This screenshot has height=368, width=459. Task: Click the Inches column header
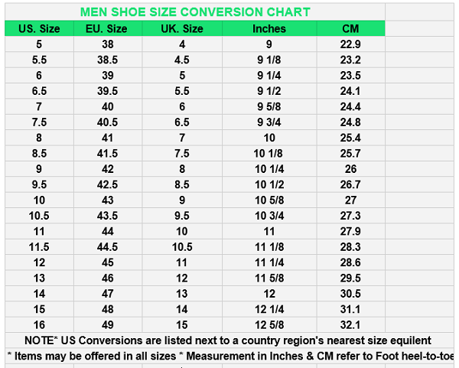[269, 28]
